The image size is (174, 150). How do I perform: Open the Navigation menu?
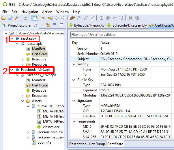30,12
